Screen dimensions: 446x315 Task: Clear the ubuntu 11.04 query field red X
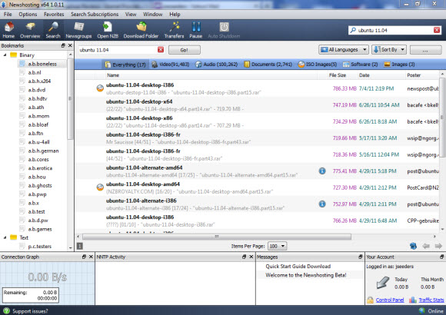(x=161, y=50)
